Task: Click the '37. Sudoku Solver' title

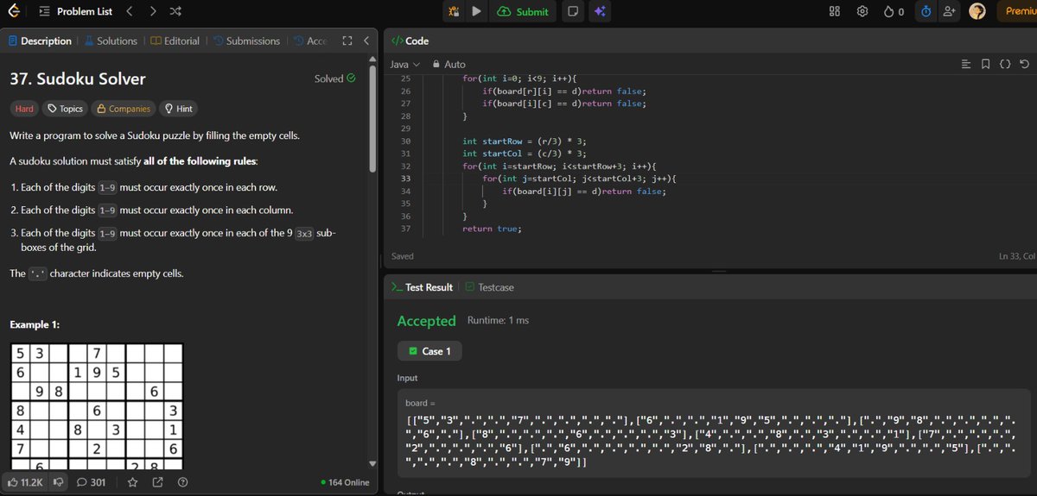Action: point(78,78)
